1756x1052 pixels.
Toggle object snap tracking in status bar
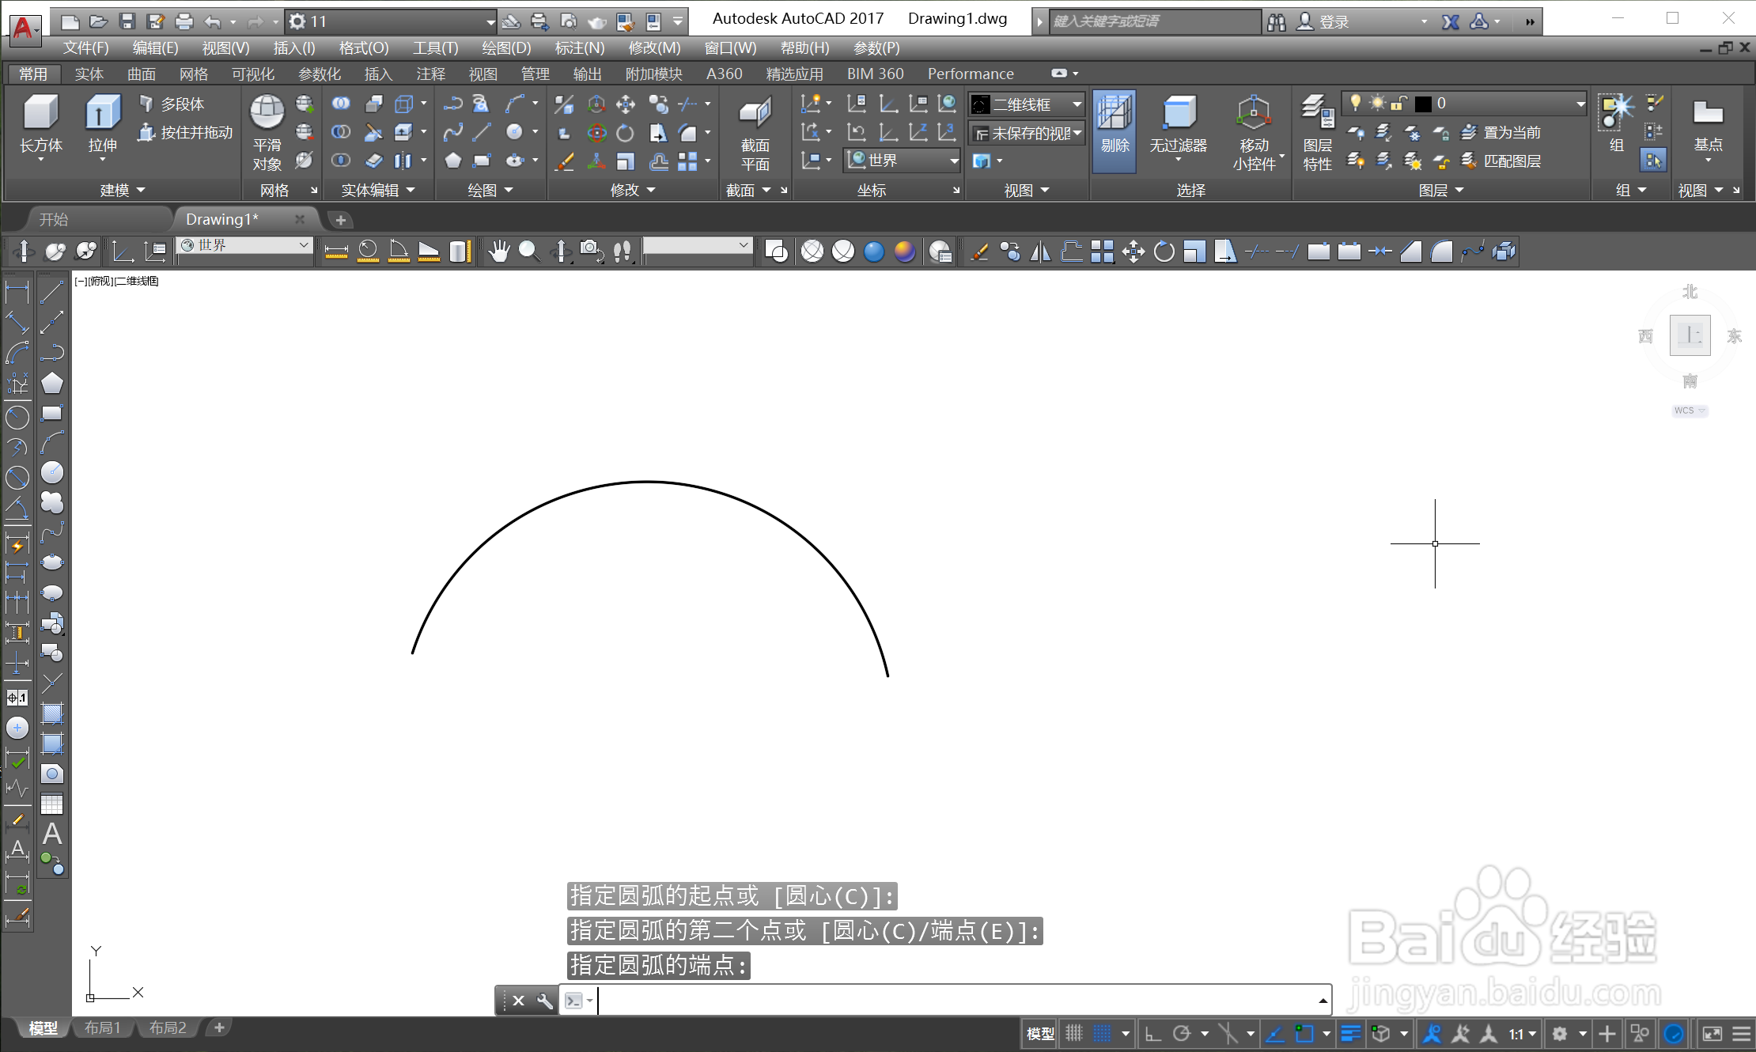[1275, 1033]
